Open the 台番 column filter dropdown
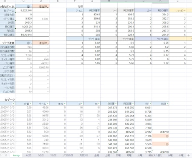 click(x=30, y=104)
